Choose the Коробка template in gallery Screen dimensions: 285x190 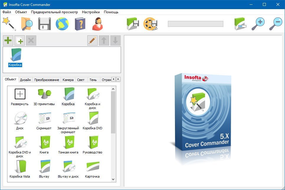click(x=68, y=97)
